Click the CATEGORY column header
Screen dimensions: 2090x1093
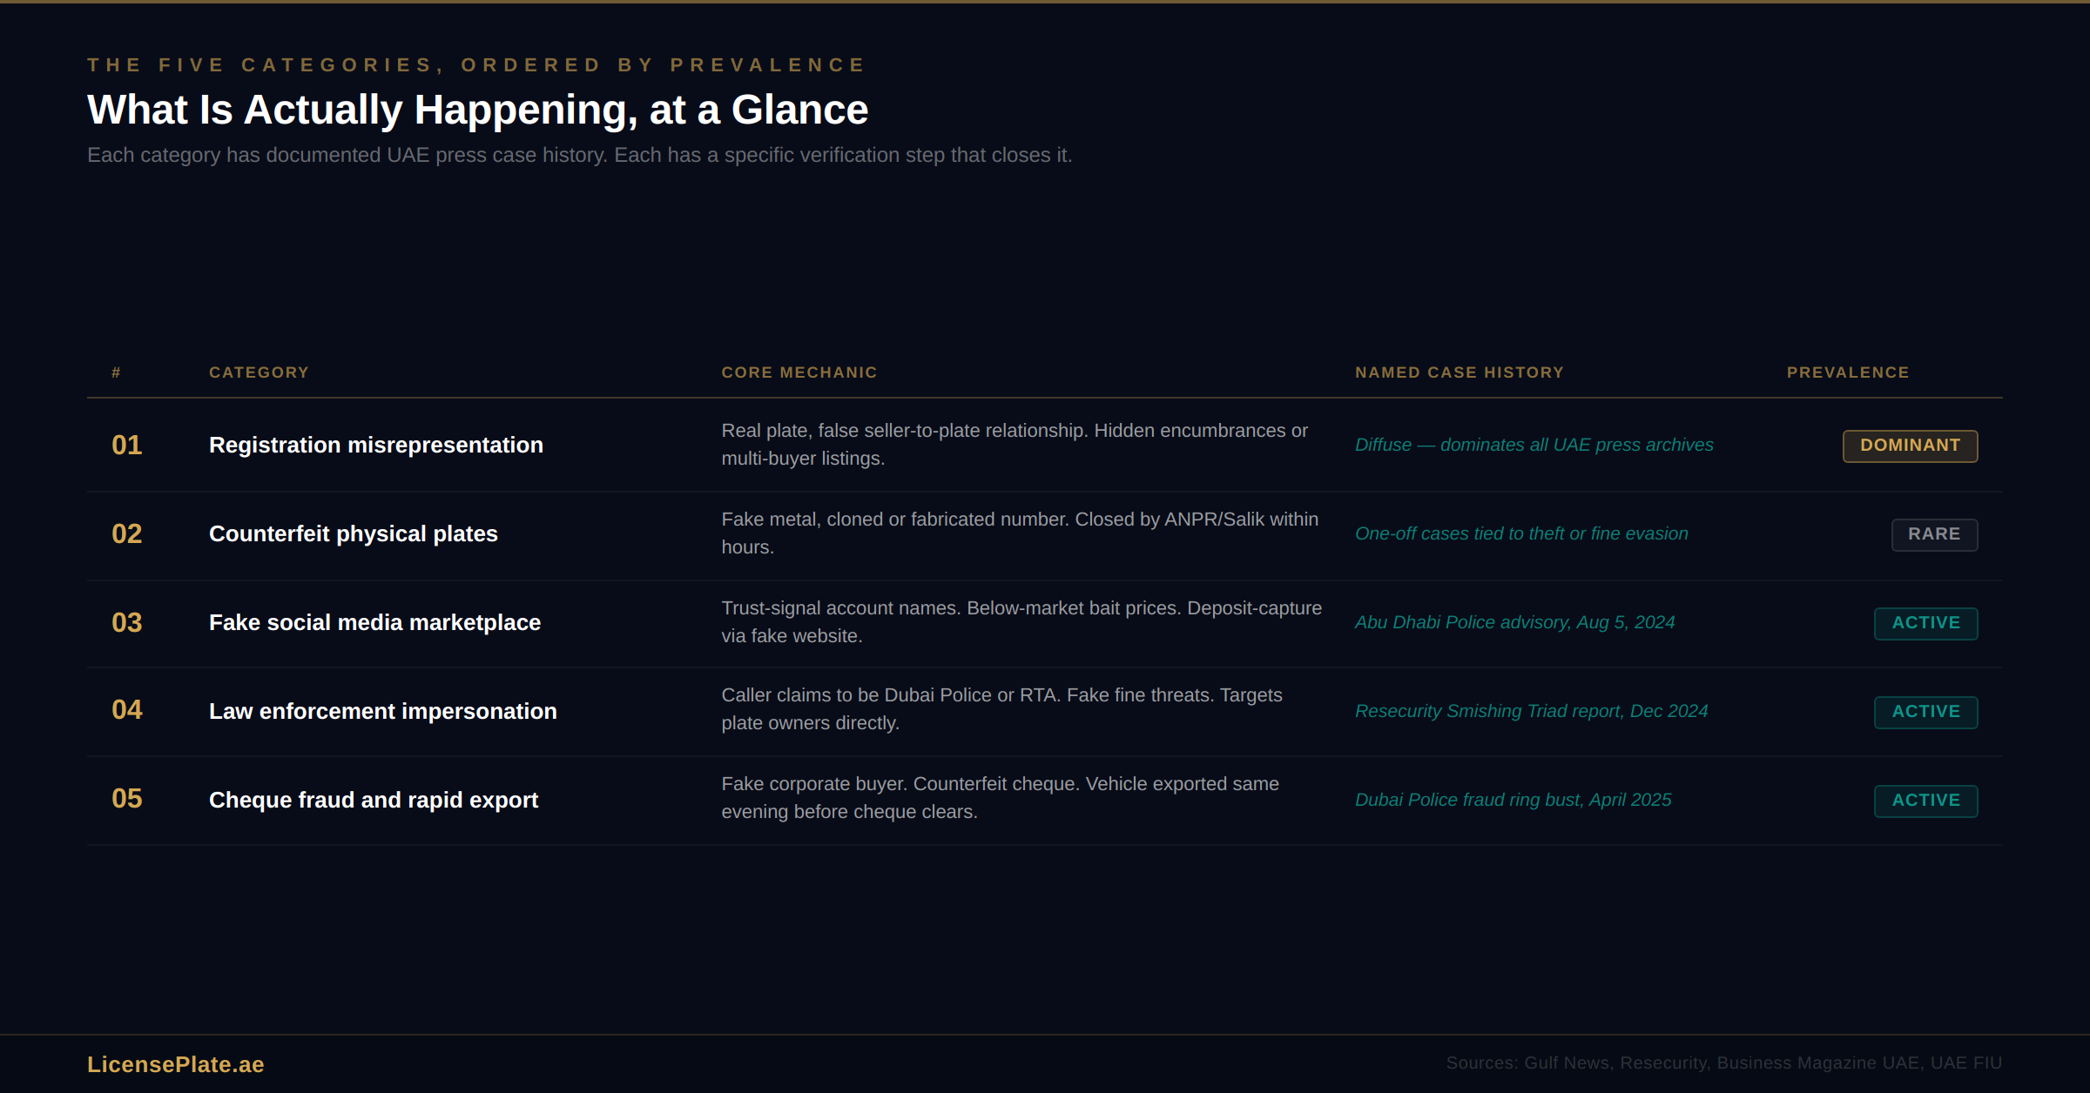pyautogui.click(x=259, y=372)
